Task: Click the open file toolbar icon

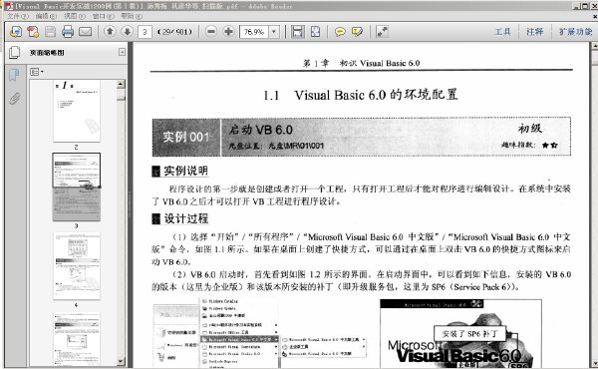Action: pos(16,32)
